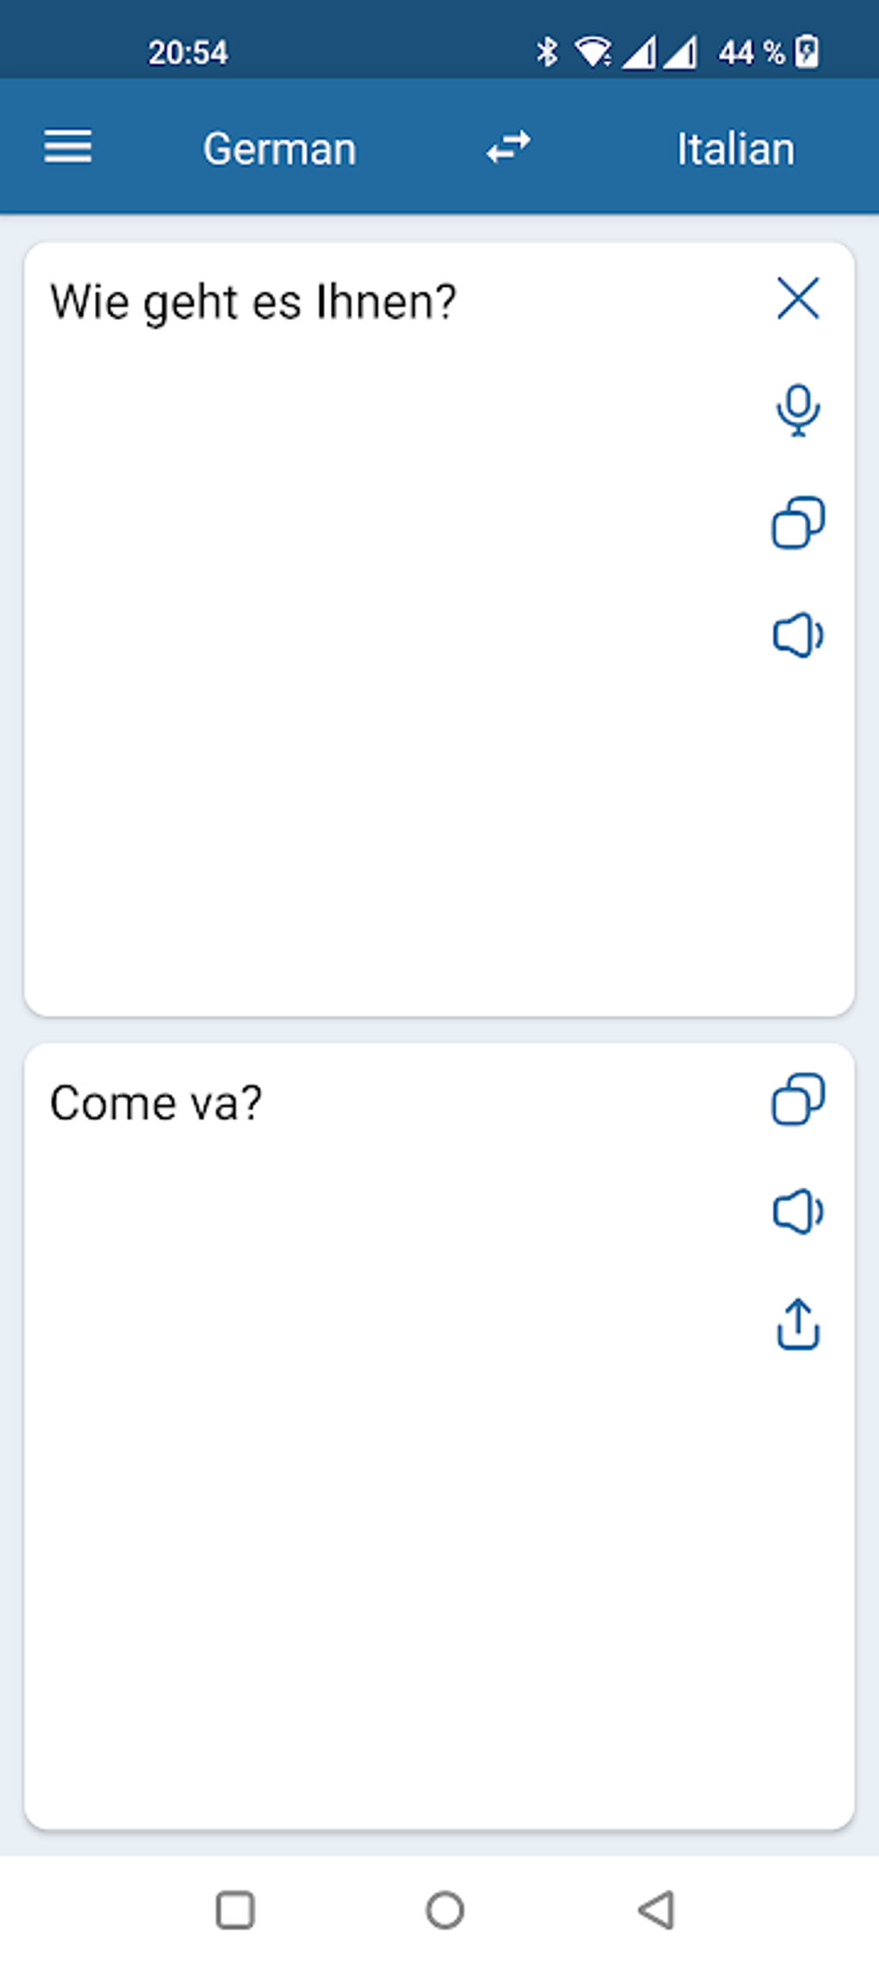This screenshot has height=1964, width=879.
Task: Tap the 'Come va?' translation text
Action: tap(156, 1103)
